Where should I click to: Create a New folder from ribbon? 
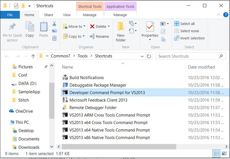coord(121,27)
